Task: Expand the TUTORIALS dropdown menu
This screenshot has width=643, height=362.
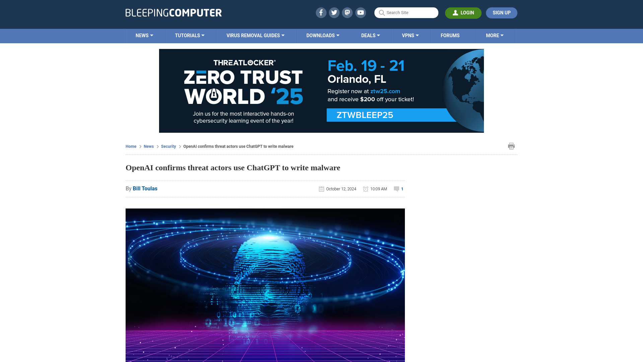Action: click(x=190, y=36)
